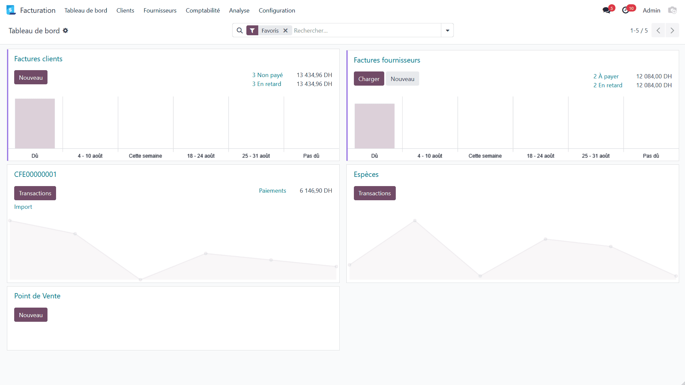Screen dimensions: 685x385
Task: Go to next page arrow
Action: pyautogui.click(x=672, y=31)
